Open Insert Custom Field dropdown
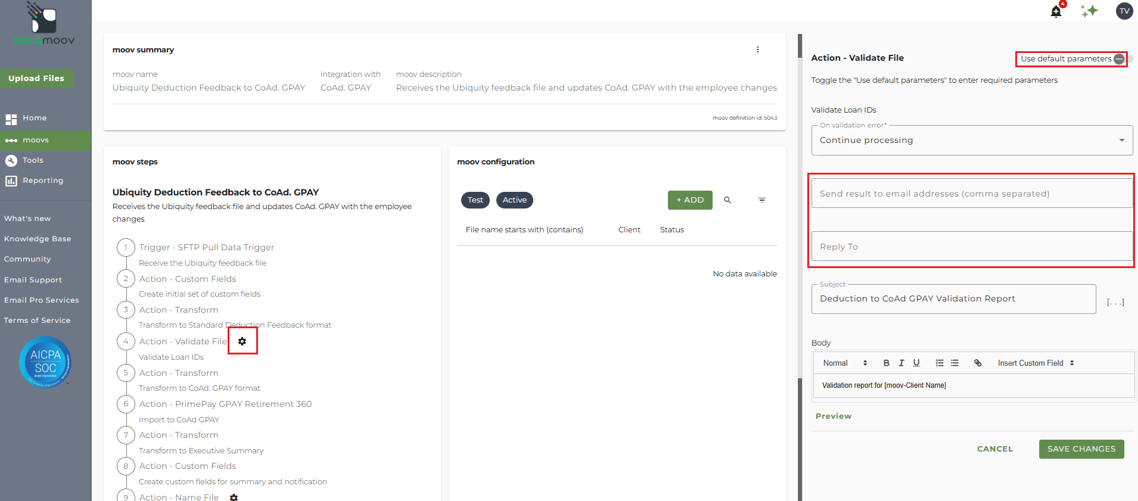Viewport: 1138px width, 501px height. point(1036,363)
